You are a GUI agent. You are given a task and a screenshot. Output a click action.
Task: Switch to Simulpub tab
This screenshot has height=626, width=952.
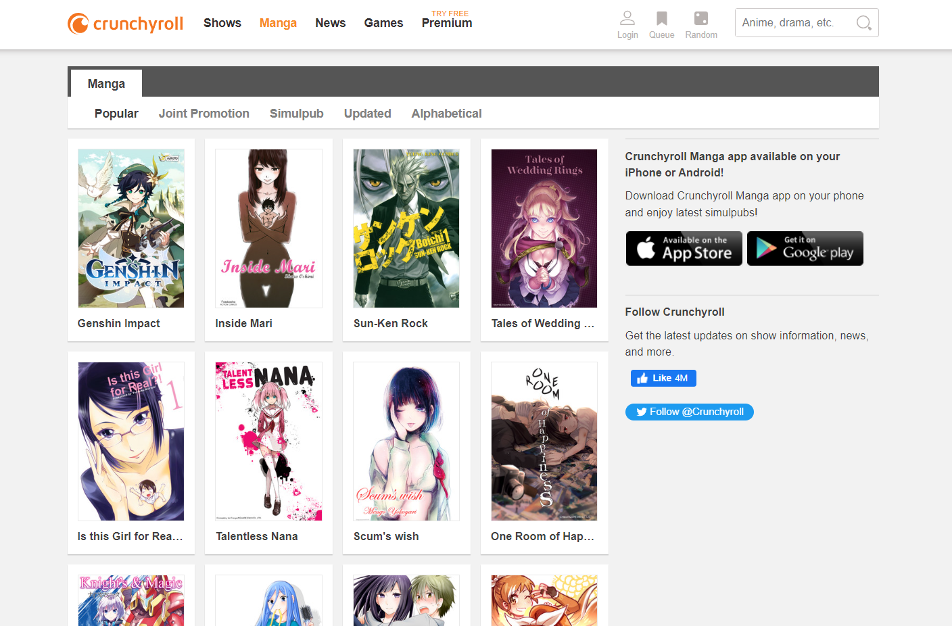(297, 114)
